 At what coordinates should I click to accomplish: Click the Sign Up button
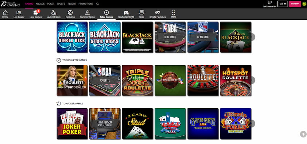[295, 4]
